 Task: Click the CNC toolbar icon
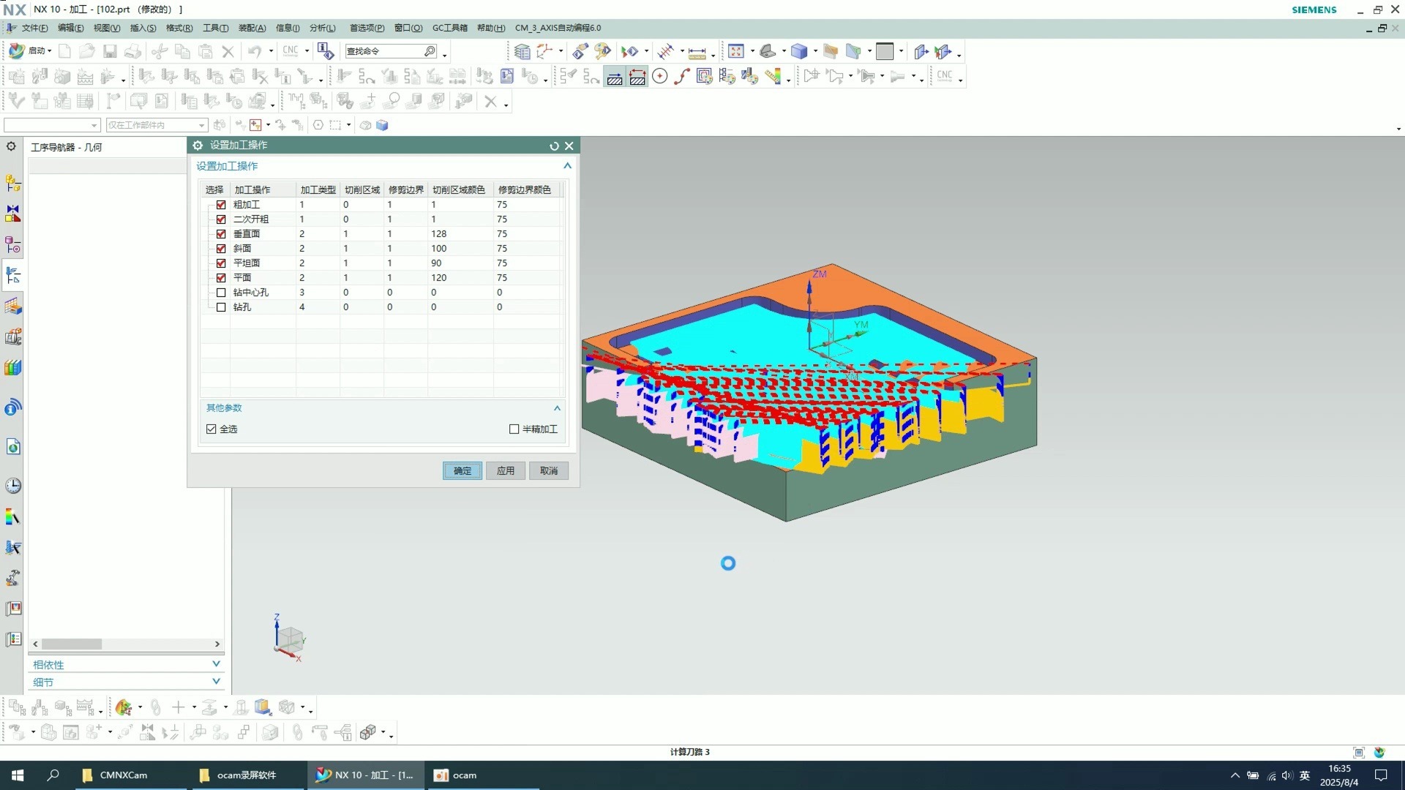[x=291, y=51]
